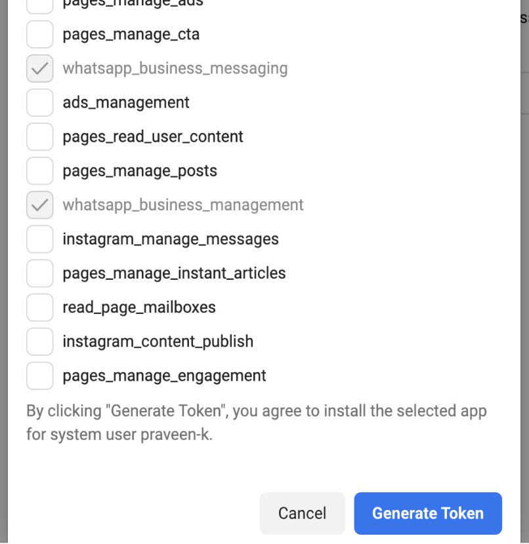This screenshot has height=544, width=529.
Task: Enable instagram_manage_messages permission
Action: click(x=39, y=239)
